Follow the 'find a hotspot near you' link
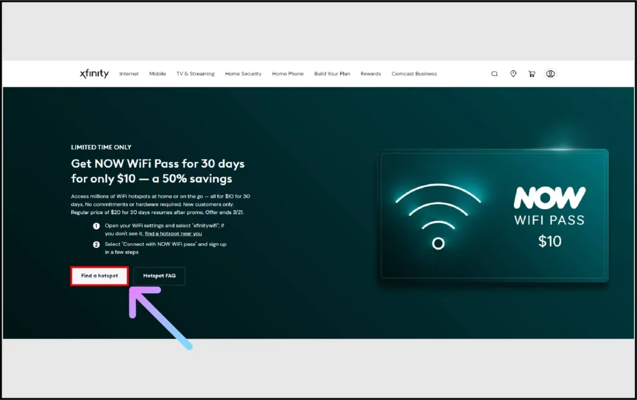The width and height of the screenshot is (637, 400). point(174,234)
